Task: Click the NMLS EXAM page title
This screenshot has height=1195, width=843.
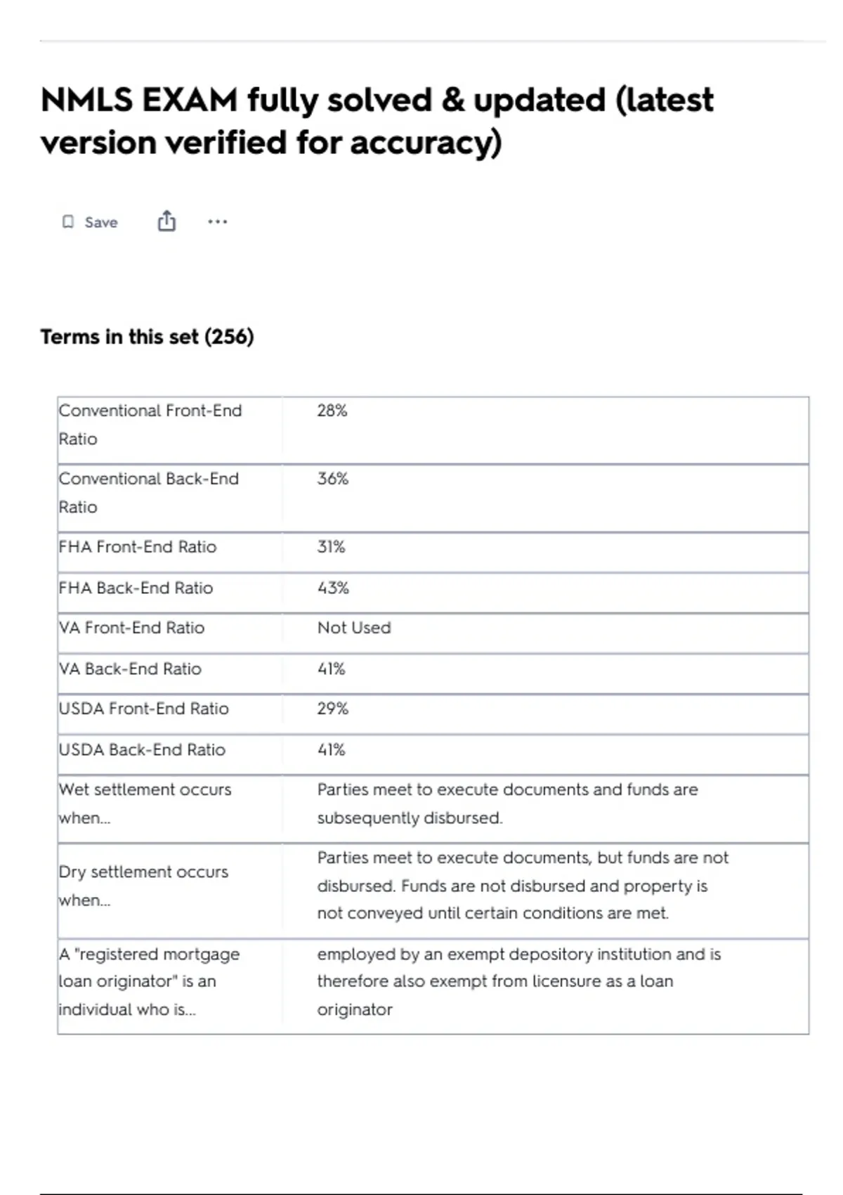Action: pyautogui.click(x=377, y=120)
